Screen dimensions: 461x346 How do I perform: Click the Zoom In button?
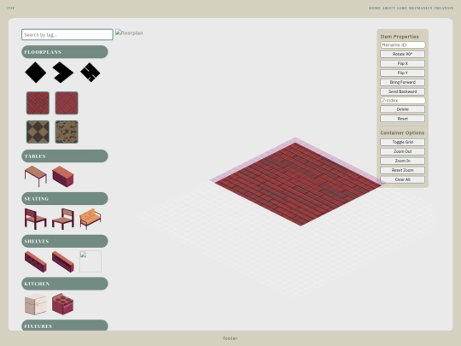point(402,161)
